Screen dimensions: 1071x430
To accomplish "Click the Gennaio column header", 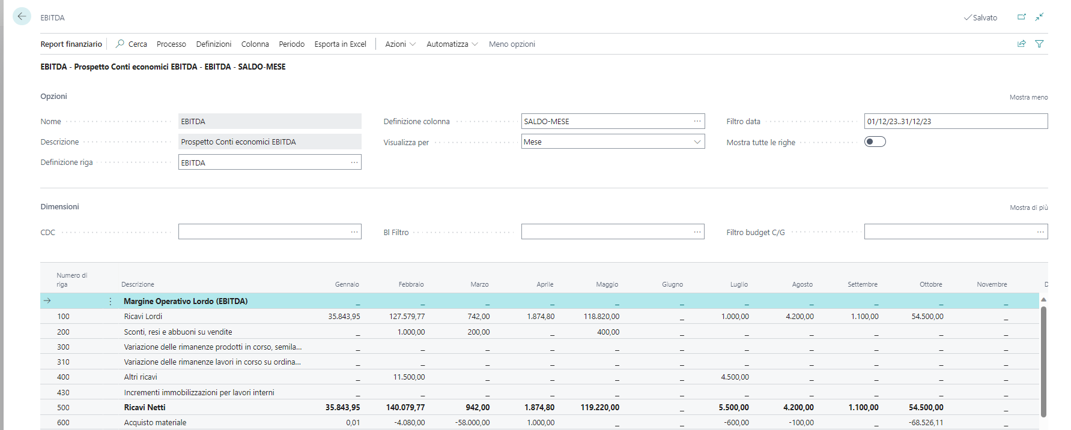I will (x=347, y=284).
